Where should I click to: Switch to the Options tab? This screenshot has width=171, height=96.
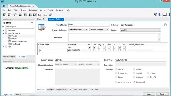95,89
